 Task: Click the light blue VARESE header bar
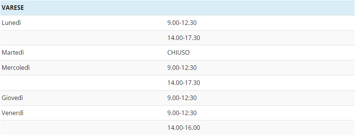[177, 8]
